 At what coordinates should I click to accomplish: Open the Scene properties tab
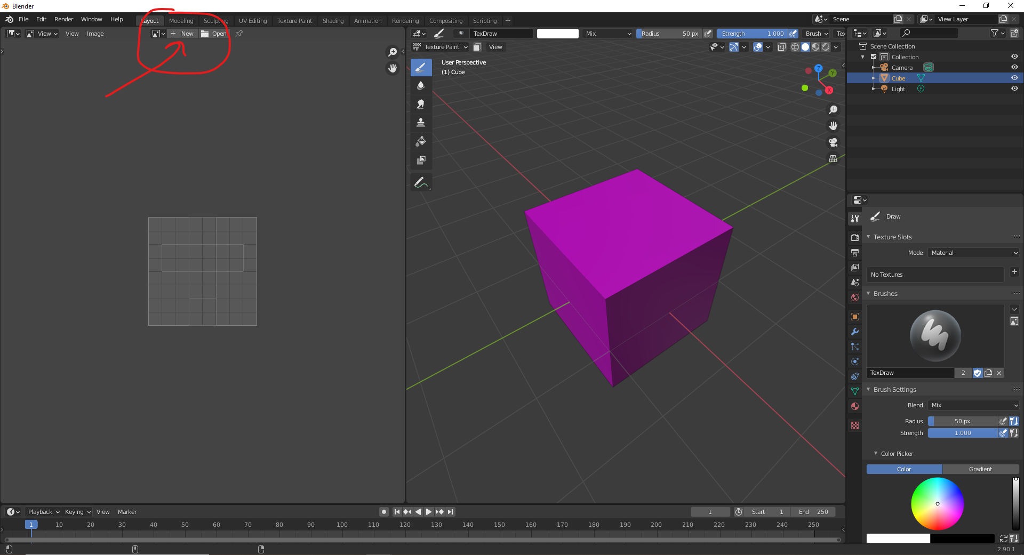click(x=855, y=282)
